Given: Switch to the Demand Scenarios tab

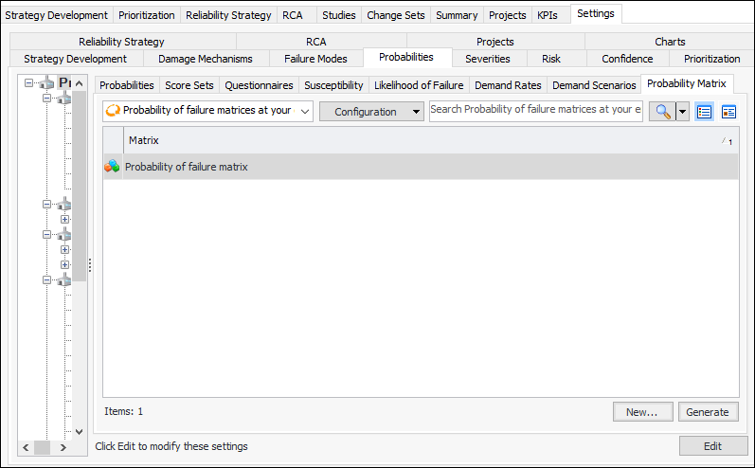Looking at the screenshot, I should (594, 85).
